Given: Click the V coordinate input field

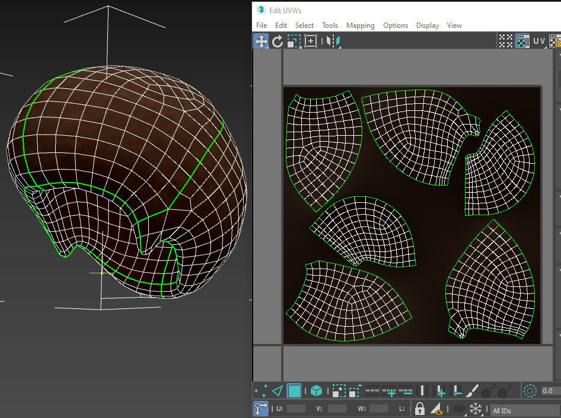Looking at the screenshot, I should coord(337,409).
